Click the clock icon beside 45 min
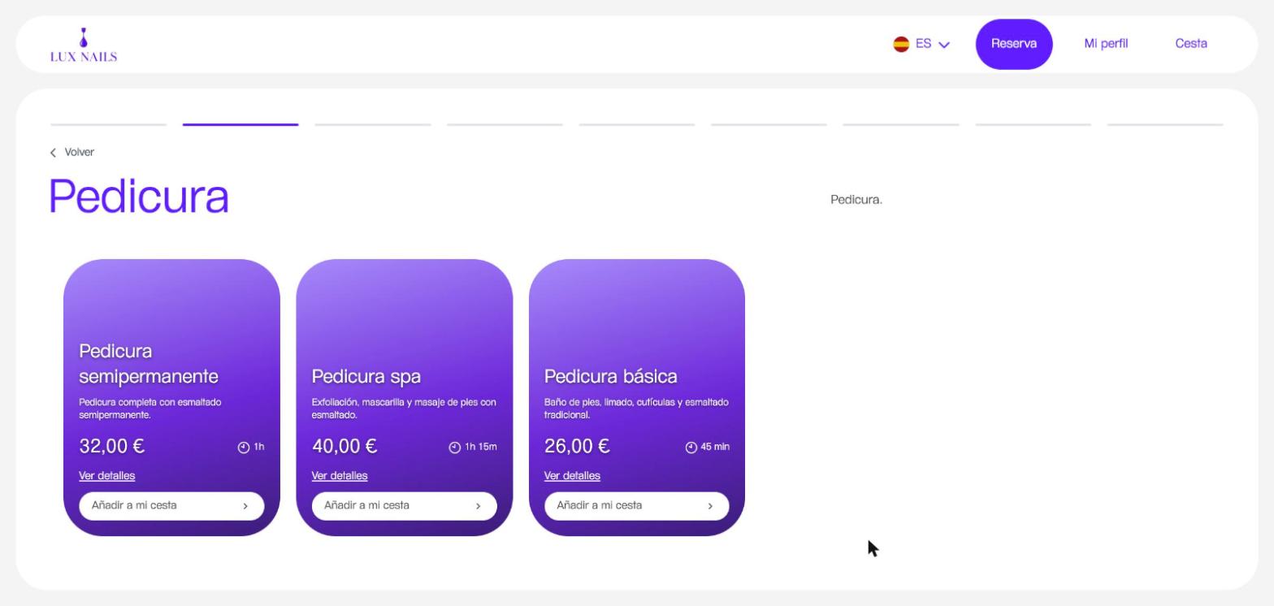This screenshot has height=606, width=1274. [x=691, y=447]
